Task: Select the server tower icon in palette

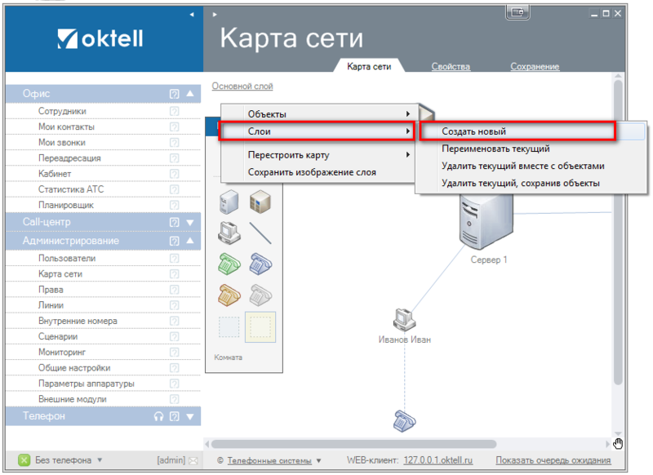Action: point(229,202)
